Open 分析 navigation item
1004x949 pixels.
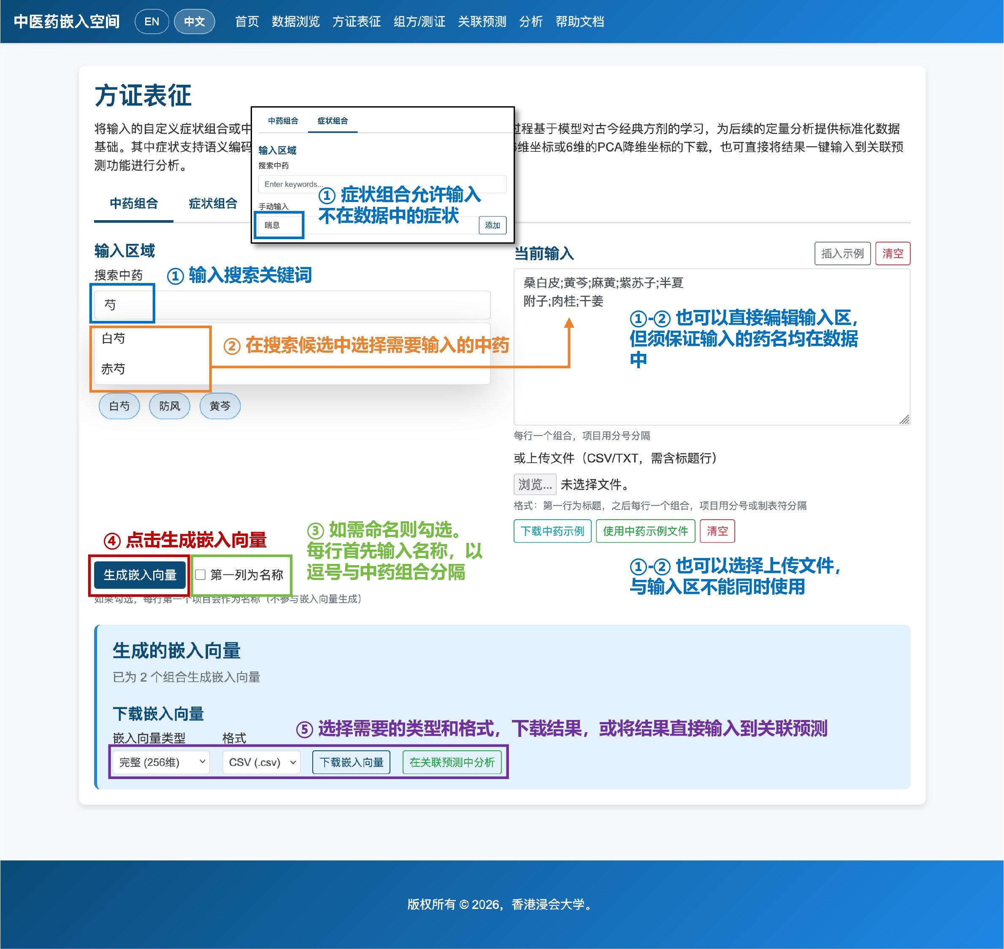[x=531, y=22]
